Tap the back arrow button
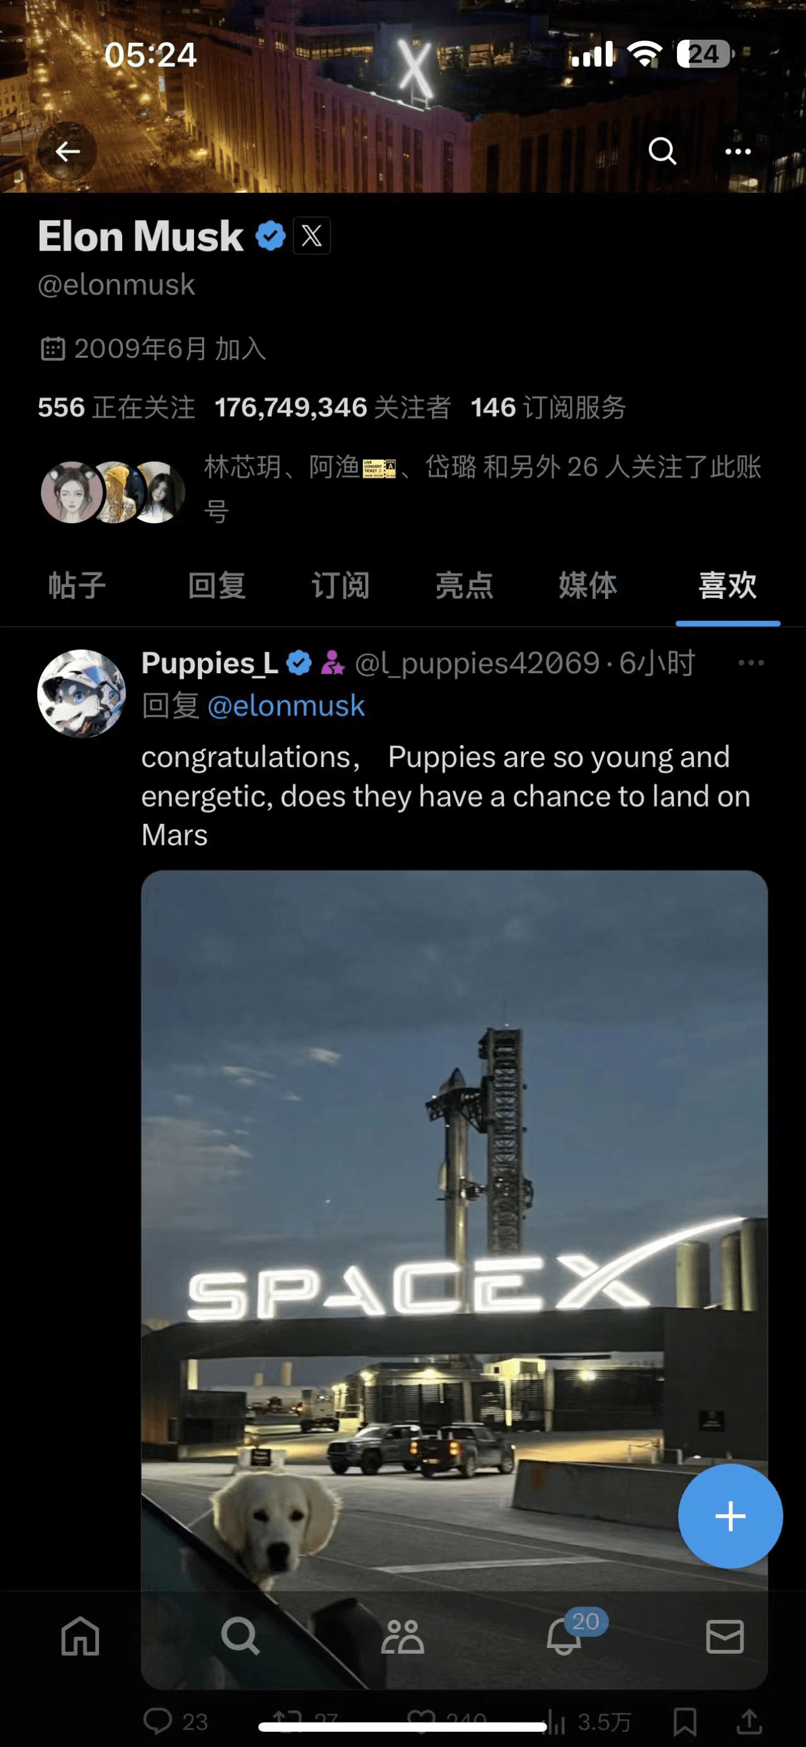This screenshot has width=806, height=1747. [67, 151]
